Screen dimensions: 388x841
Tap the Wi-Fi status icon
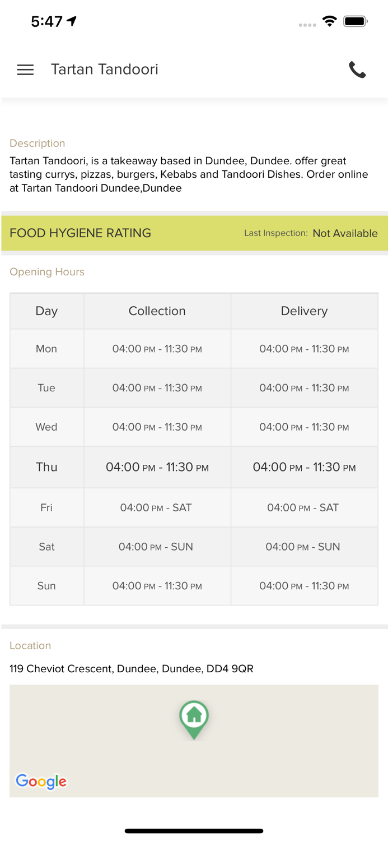pyautogui.click(x=329, y=21)
